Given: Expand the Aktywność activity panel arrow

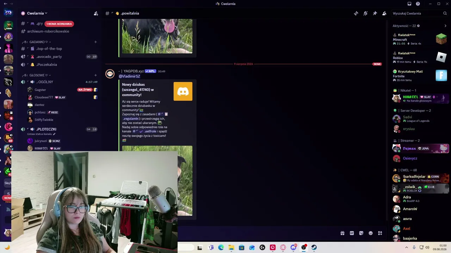Looking at the screenshot, I should pyautogui.click(x=445, y=26).
